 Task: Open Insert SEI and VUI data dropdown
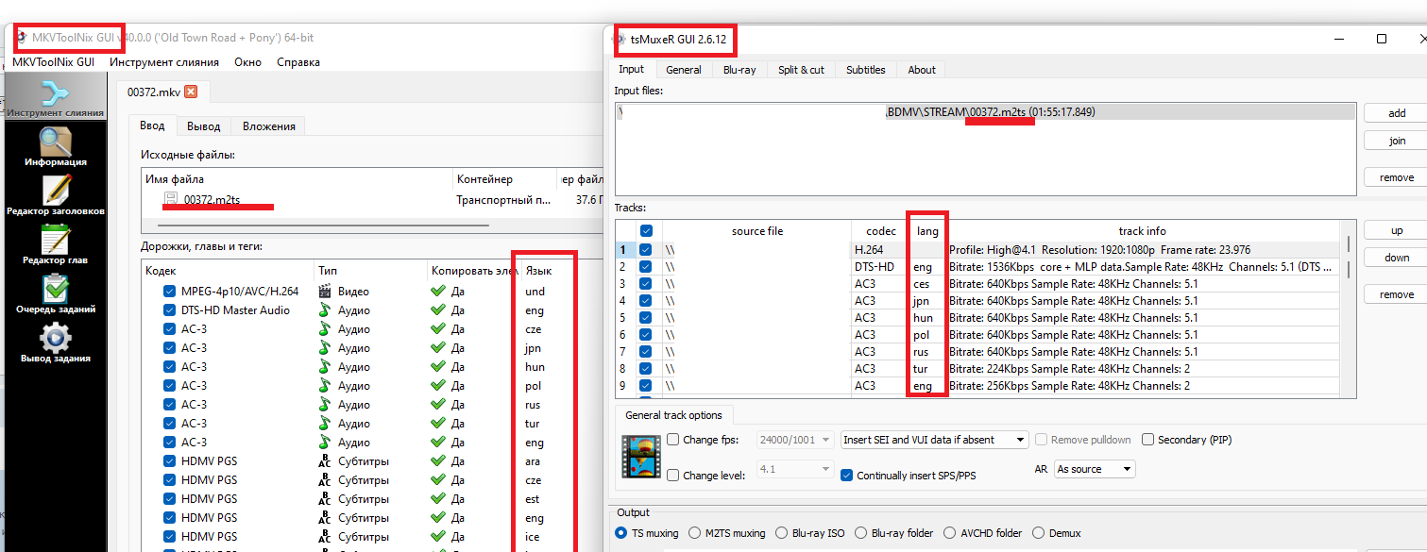click(x=934, y=440)
